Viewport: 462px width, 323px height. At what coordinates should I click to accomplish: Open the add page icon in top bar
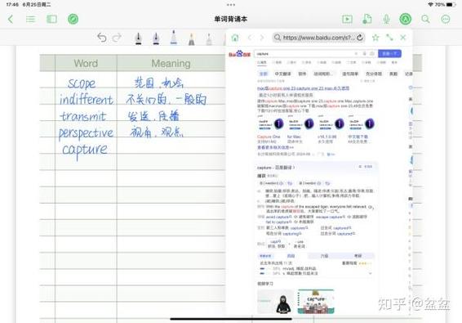(x=366, y=19)
